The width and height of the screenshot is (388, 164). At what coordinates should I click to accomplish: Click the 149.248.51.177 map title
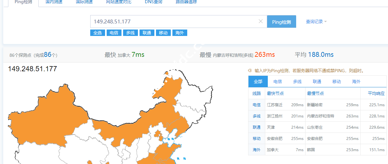[x=32, y=69]
